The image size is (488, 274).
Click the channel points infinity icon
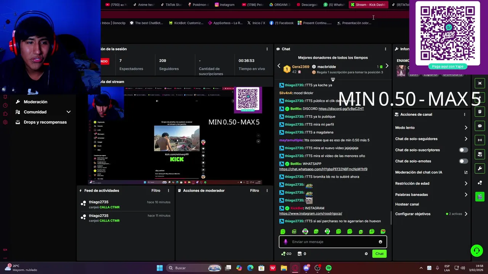point(286,254)
